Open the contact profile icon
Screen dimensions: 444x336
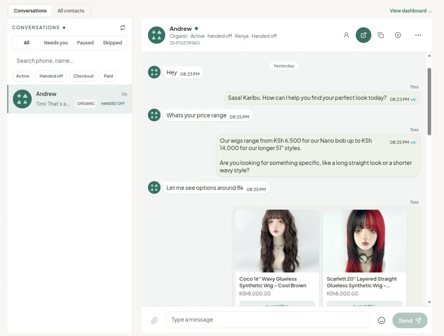pos(346,35)
